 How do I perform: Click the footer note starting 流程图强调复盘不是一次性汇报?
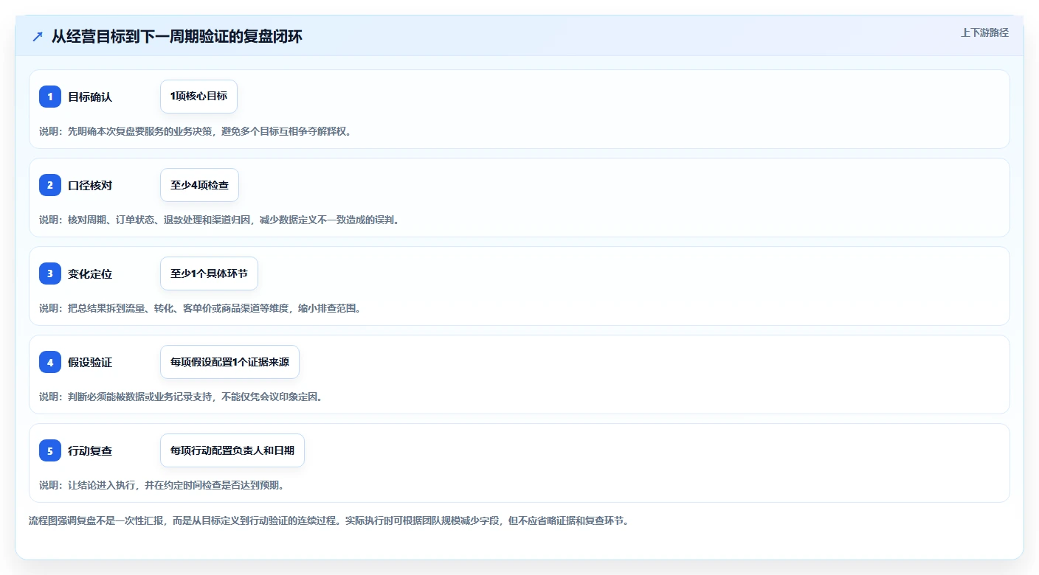(330, 520)
